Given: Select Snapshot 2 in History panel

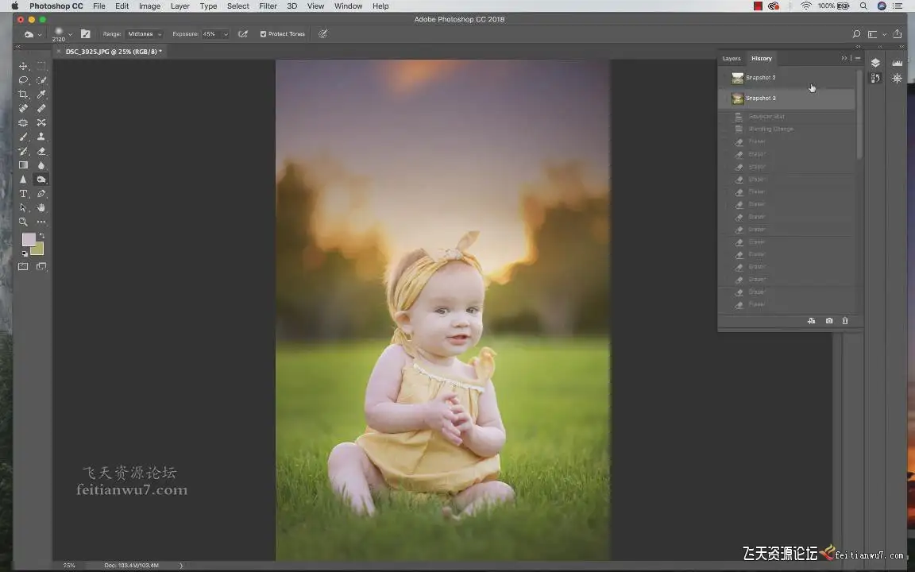Looking at the screenshot, I should coord(760,78).
